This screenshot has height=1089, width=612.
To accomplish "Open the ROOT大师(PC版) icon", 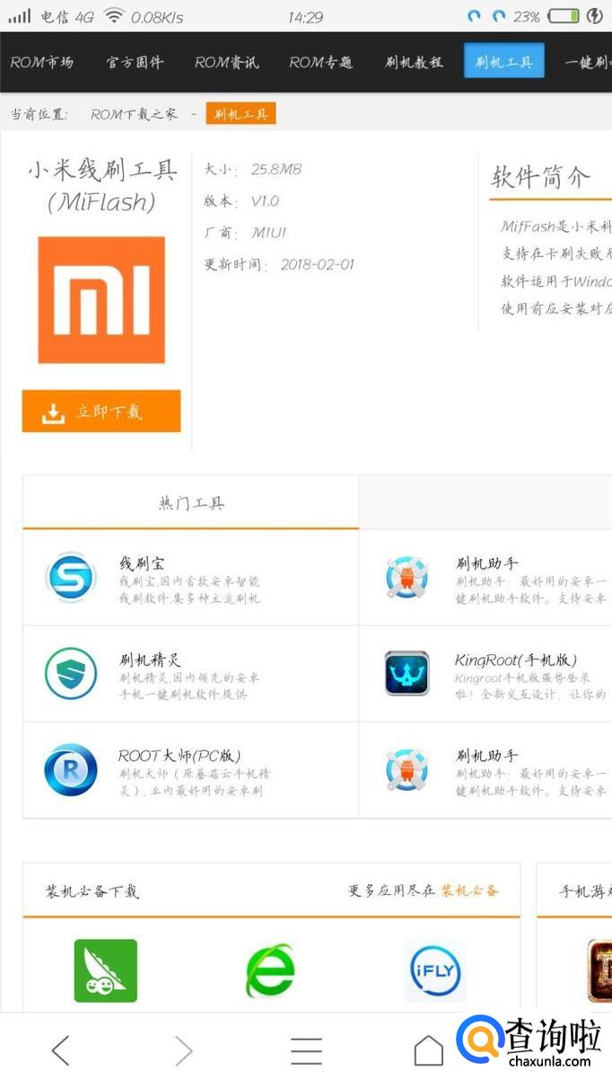I will pyautogui.click(x=71, y=769).
